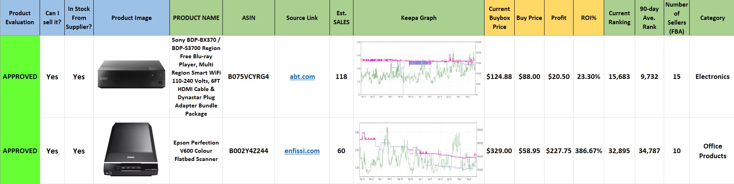Select the seller count 15

point(677,77)
